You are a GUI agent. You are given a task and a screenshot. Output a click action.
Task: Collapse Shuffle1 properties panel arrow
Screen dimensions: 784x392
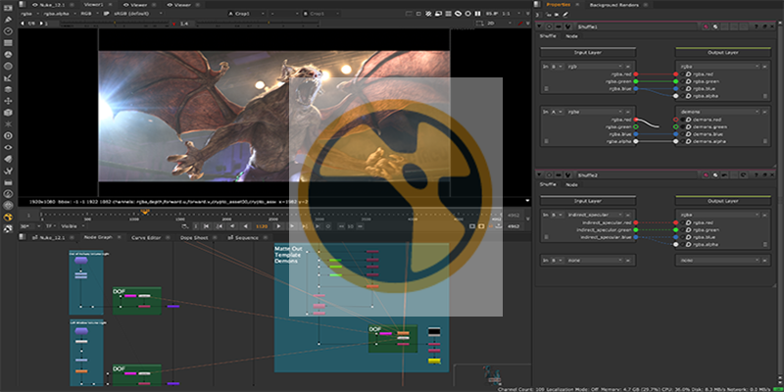[540, 27]
